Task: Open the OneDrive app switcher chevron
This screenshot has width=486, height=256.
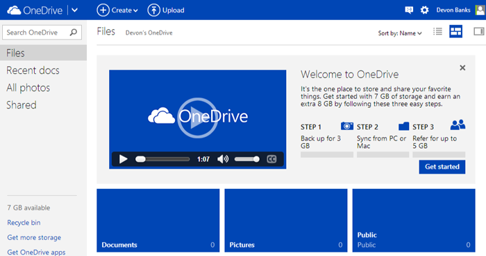Action: point(75,10)
